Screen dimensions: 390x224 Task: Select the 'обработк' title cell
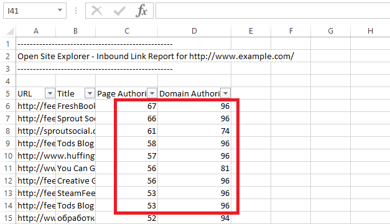click(x=76, y=218)
